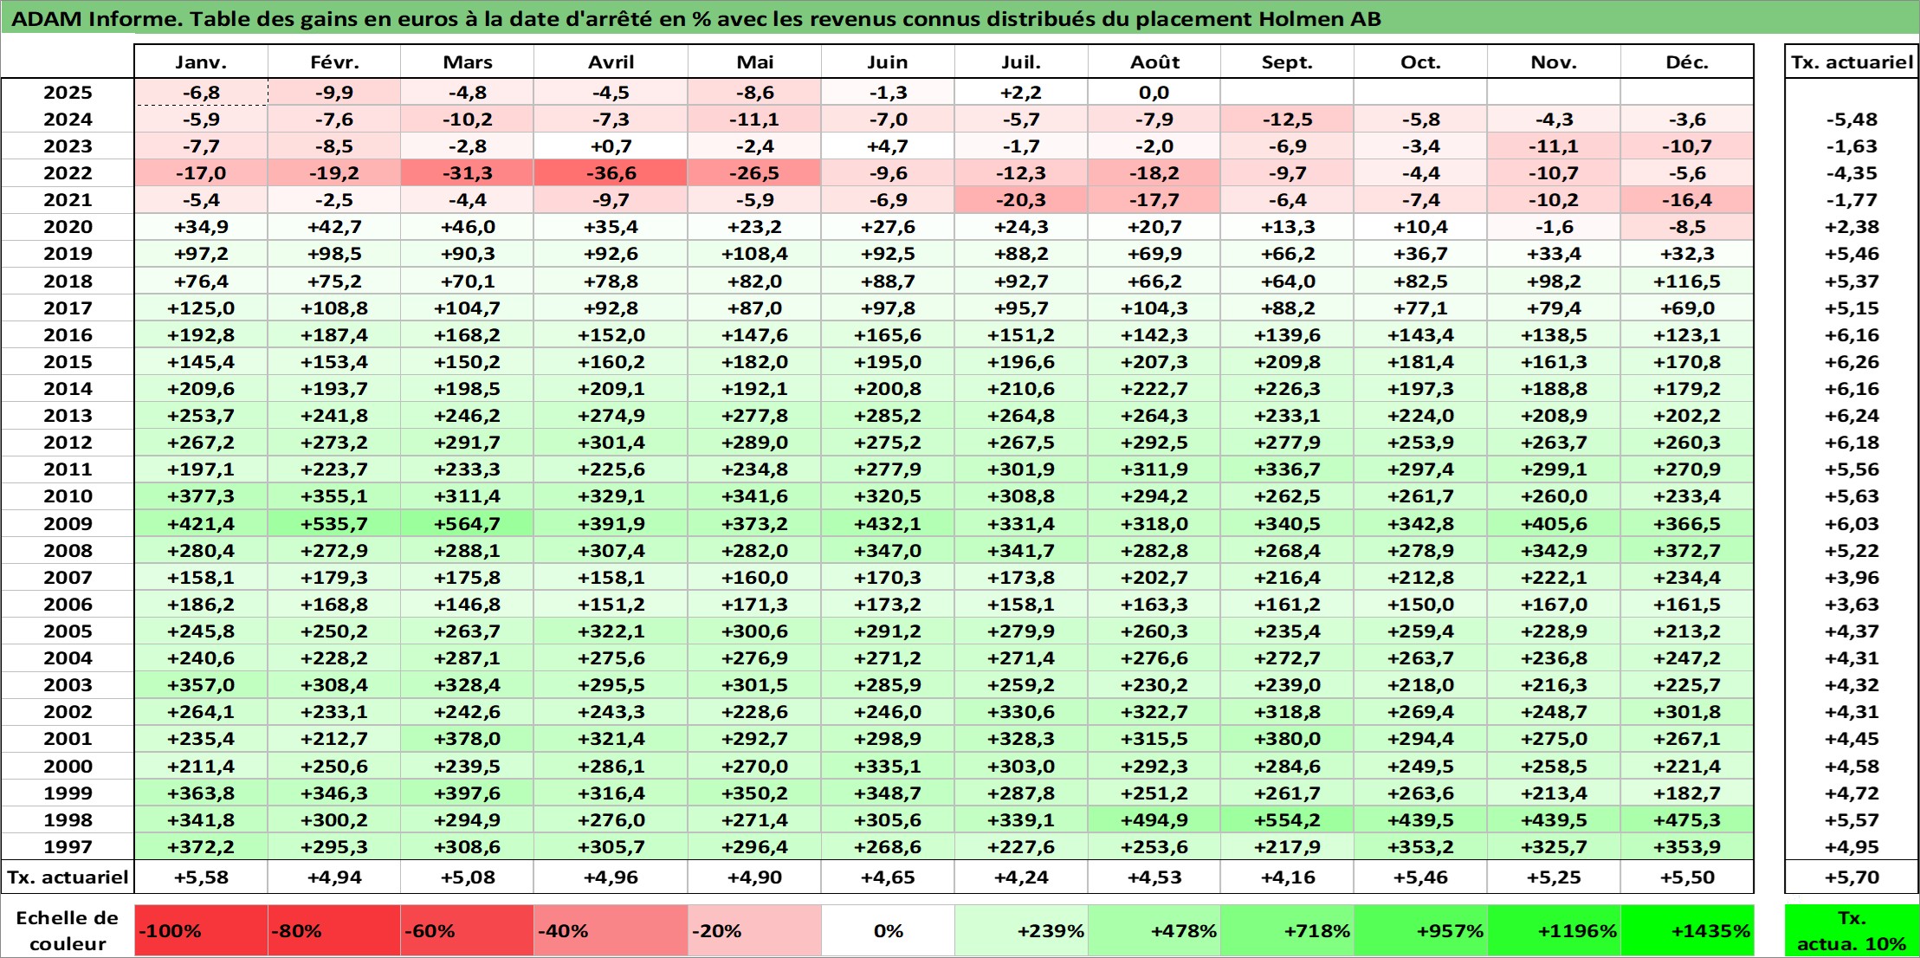The height and width of the screenshot is (958, 1920).
Task: Click the +1435% bright green scale swatch
Action: point(1687,931)
